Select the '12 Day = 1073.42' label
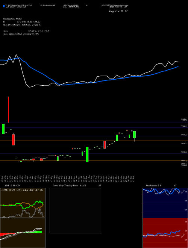 (16, 7)
